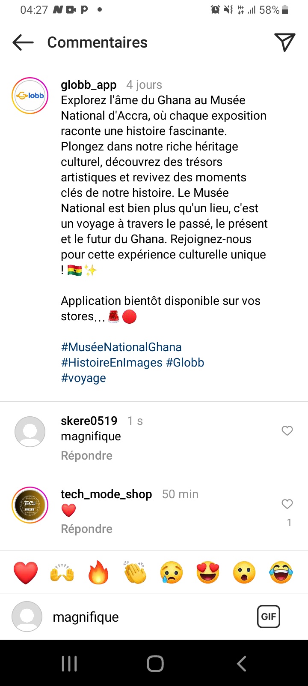Screen dimensions: 308x686
Task: View the globb_app profile picture
Action: [30, 96]
